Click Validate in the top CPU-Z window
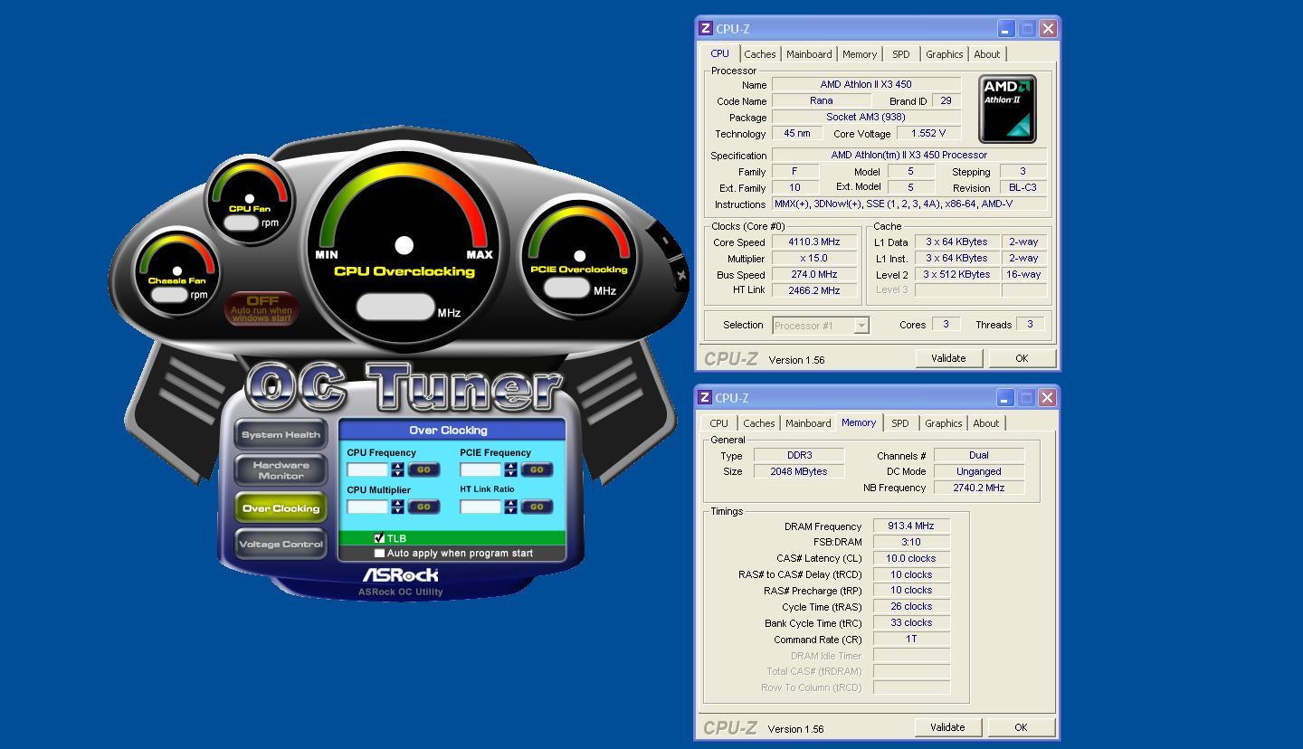Image resolution: width=1303 pixels, height=749 pixels. [948, 358]
